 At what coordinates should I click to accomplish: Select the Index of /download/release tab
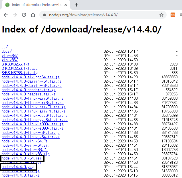(35, 5)
